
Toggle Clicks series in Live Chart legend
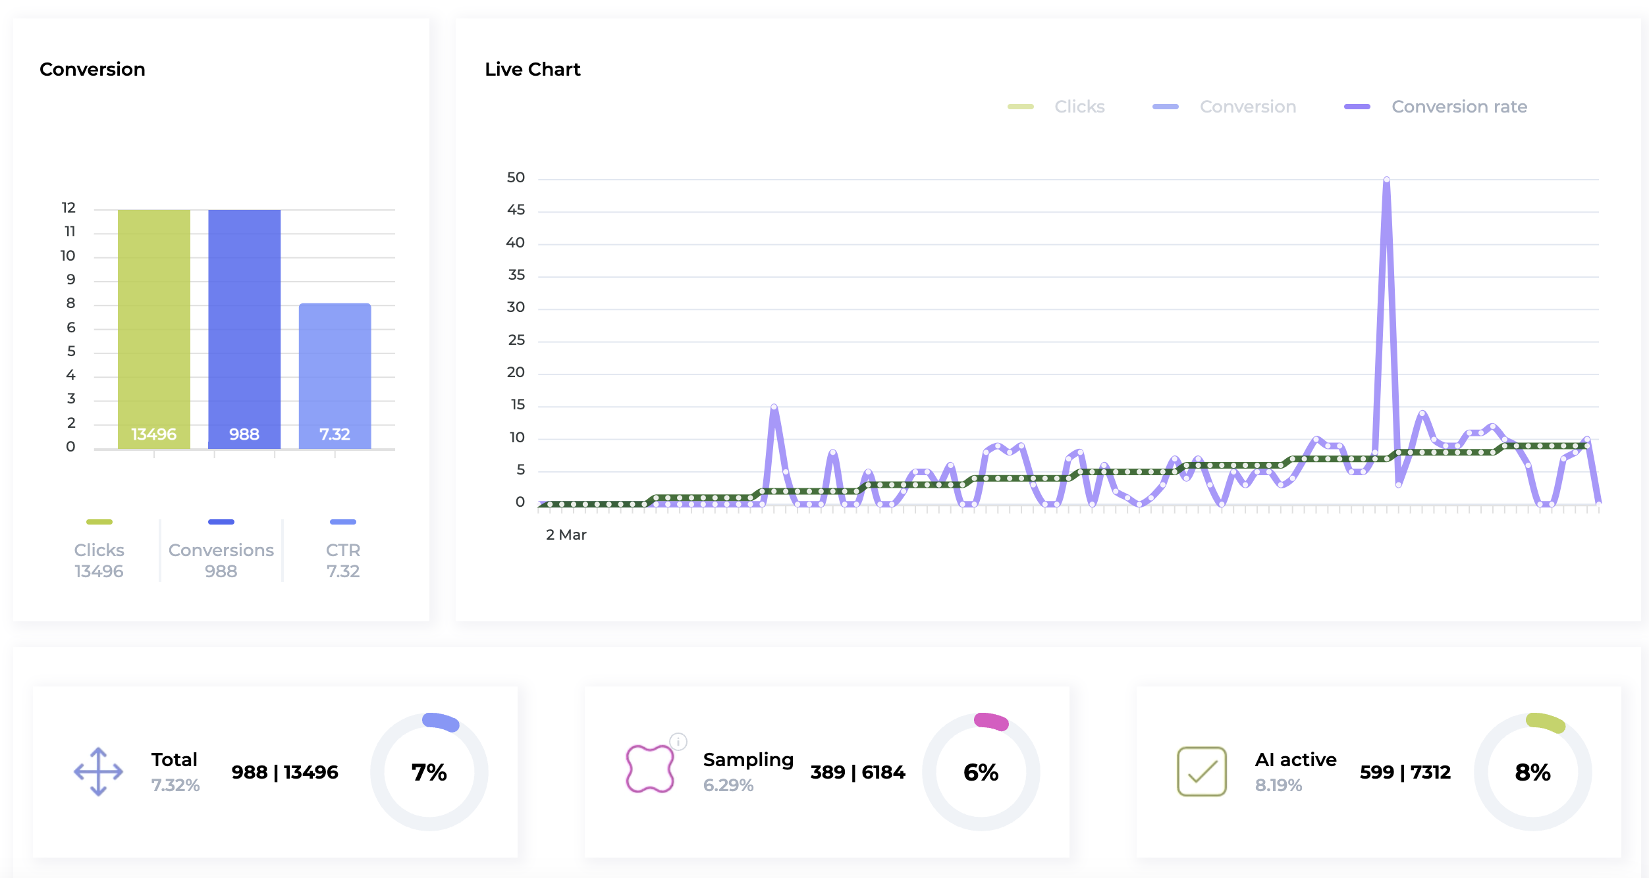coord(1079,107)
